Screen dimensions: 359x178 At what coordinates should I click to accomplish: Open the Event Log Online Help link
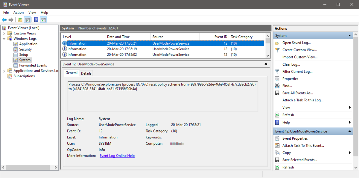point(117,156)
